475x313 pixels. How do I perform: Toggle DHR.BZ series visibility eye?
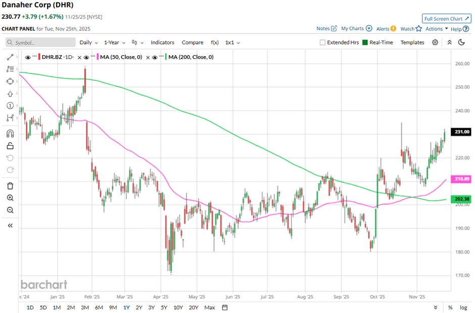[x=28, y=57]
